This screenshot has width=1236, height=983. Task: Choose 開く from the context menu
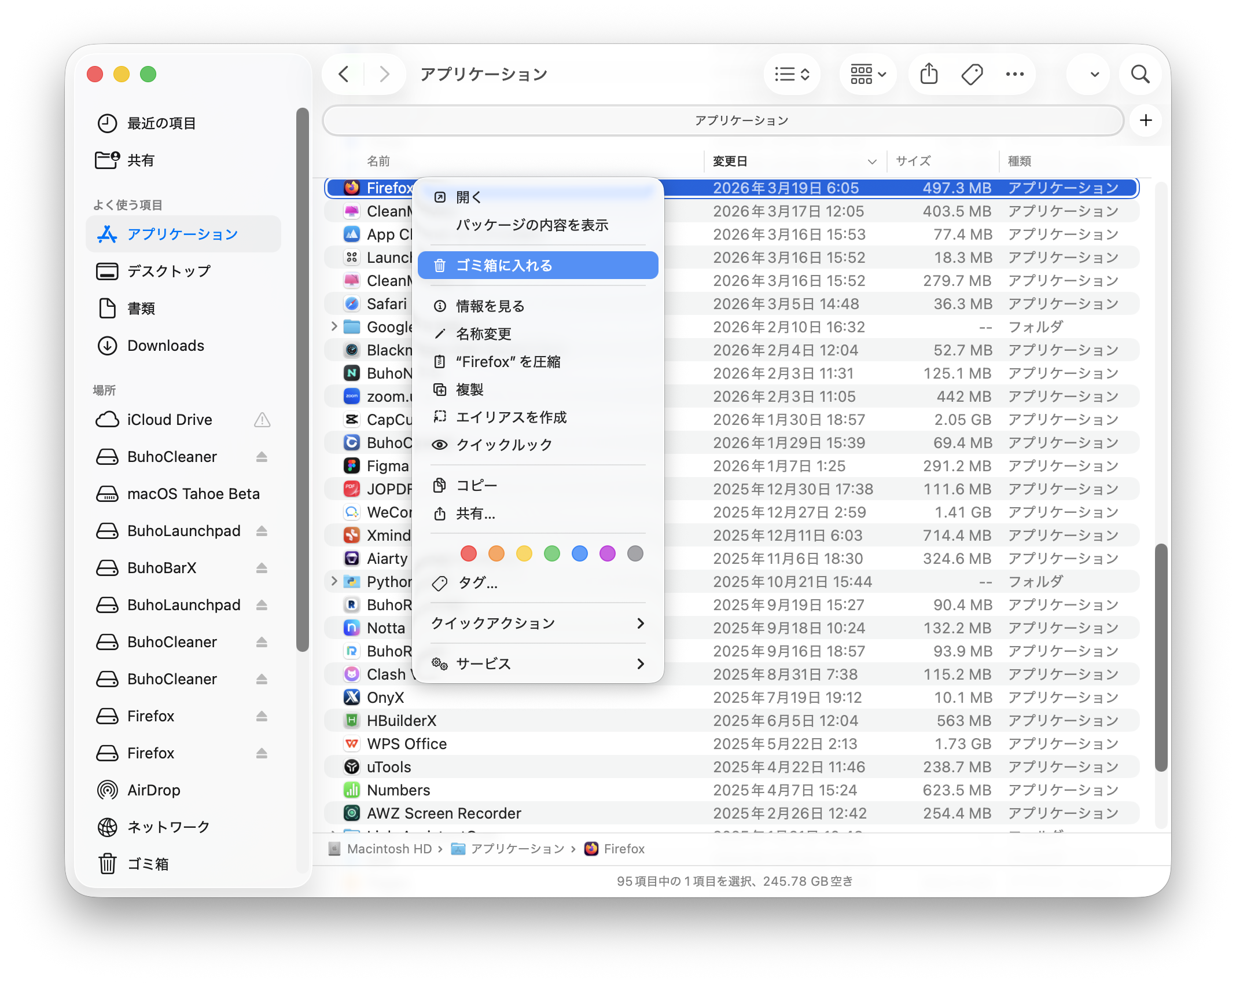click(538, 197)
